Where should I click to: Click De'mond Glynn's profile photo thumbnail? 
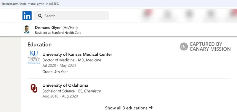coord(27,29)
